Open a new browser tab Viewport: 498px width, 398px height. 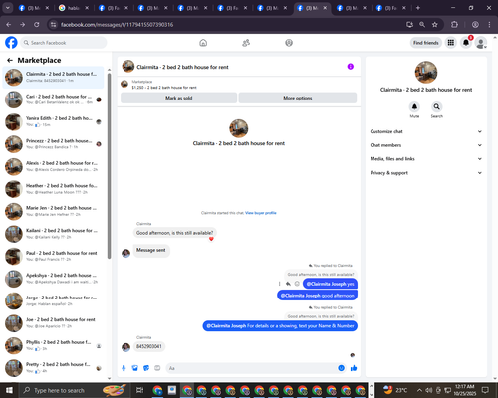[x=418, y=8]
